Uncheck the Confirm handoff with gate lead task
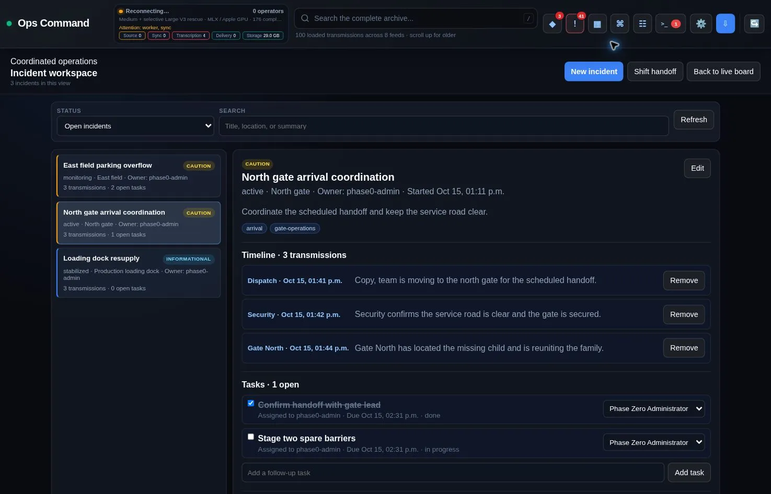Screen dimensions: 771x494 251,403
